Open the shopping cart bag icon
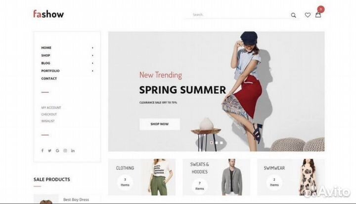Viewport: 356px width, 204px height. (x=318, y=15)
